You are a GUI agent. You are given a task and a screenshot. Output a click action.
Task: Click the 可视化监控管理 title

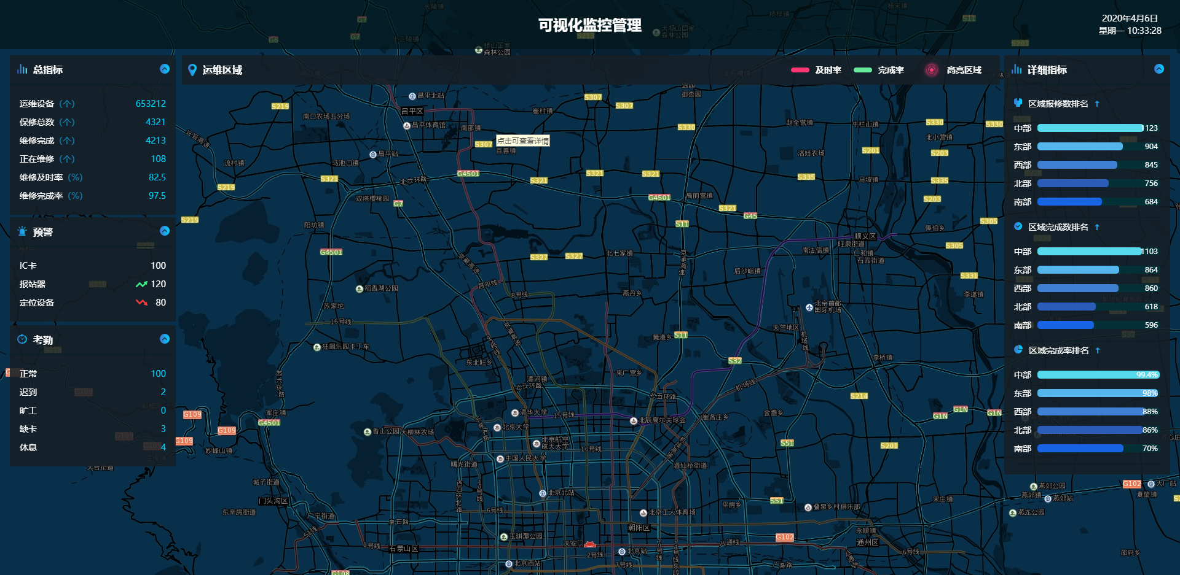590,25
